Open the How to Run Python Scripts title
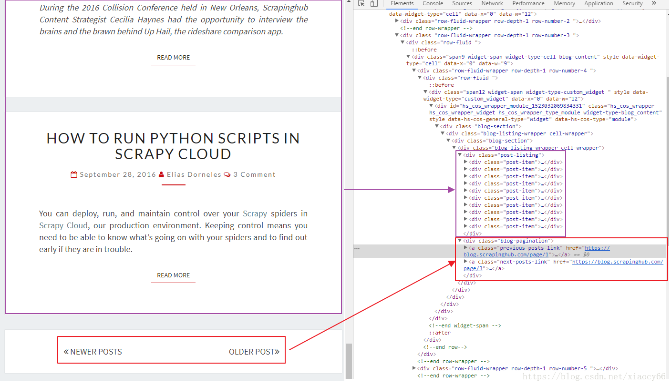The image size is (671, 386). [x=173, y=146]
